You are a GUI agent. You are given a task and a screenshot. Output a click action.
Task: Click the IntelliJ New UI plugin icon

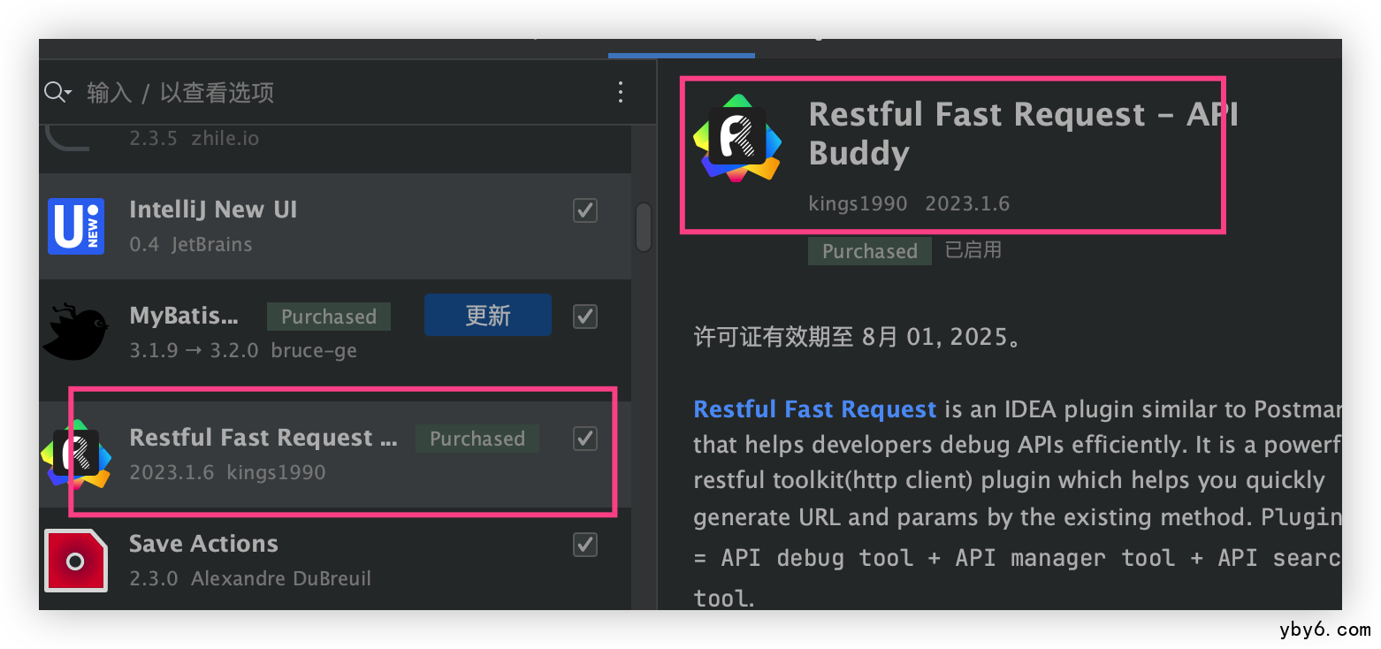(x=76, y=226)
